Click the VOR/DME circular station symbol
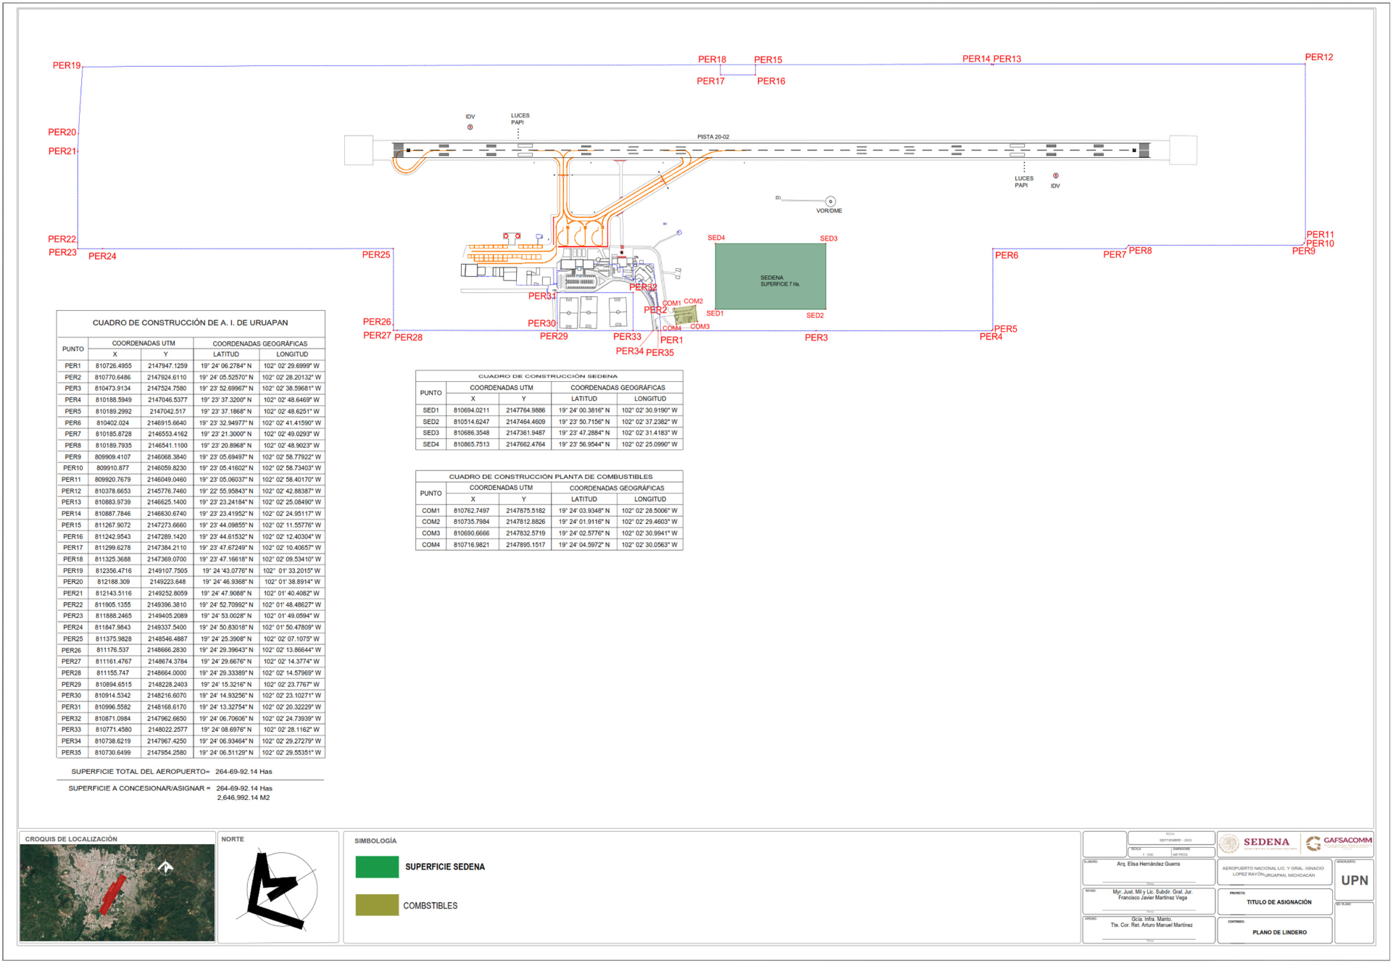Screen dimensions: 1393x963 point(831,201)
